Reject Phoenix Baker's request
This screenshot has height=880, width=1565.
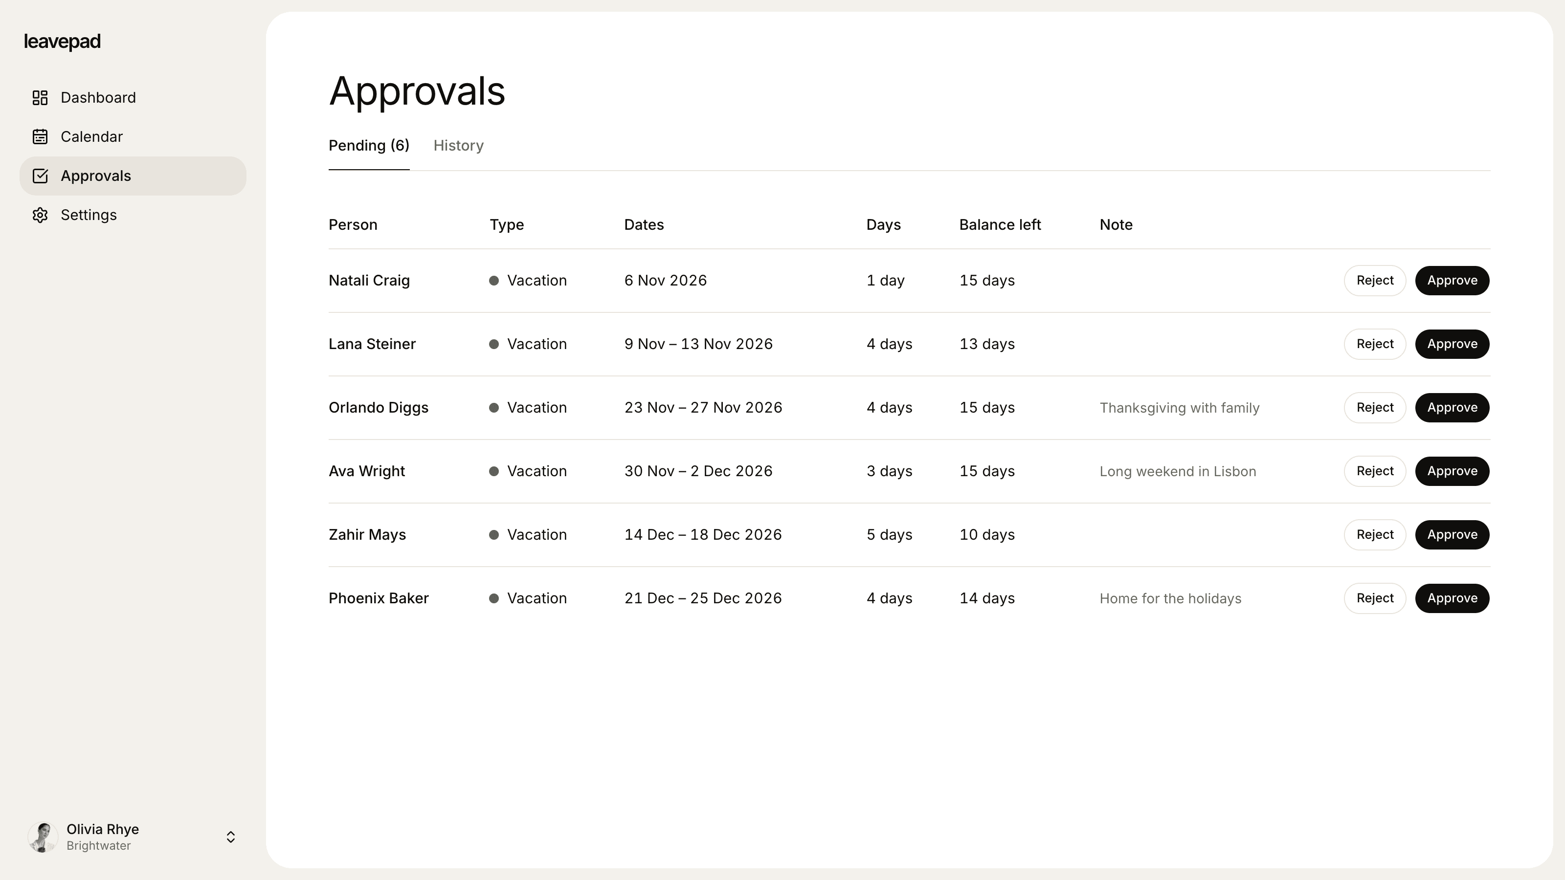coord(1375,598)
